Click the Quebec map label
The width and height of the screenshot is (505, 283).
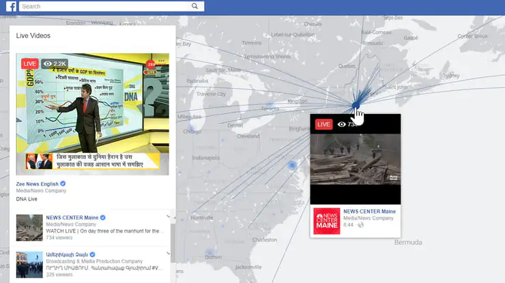[x=347, y=65]
